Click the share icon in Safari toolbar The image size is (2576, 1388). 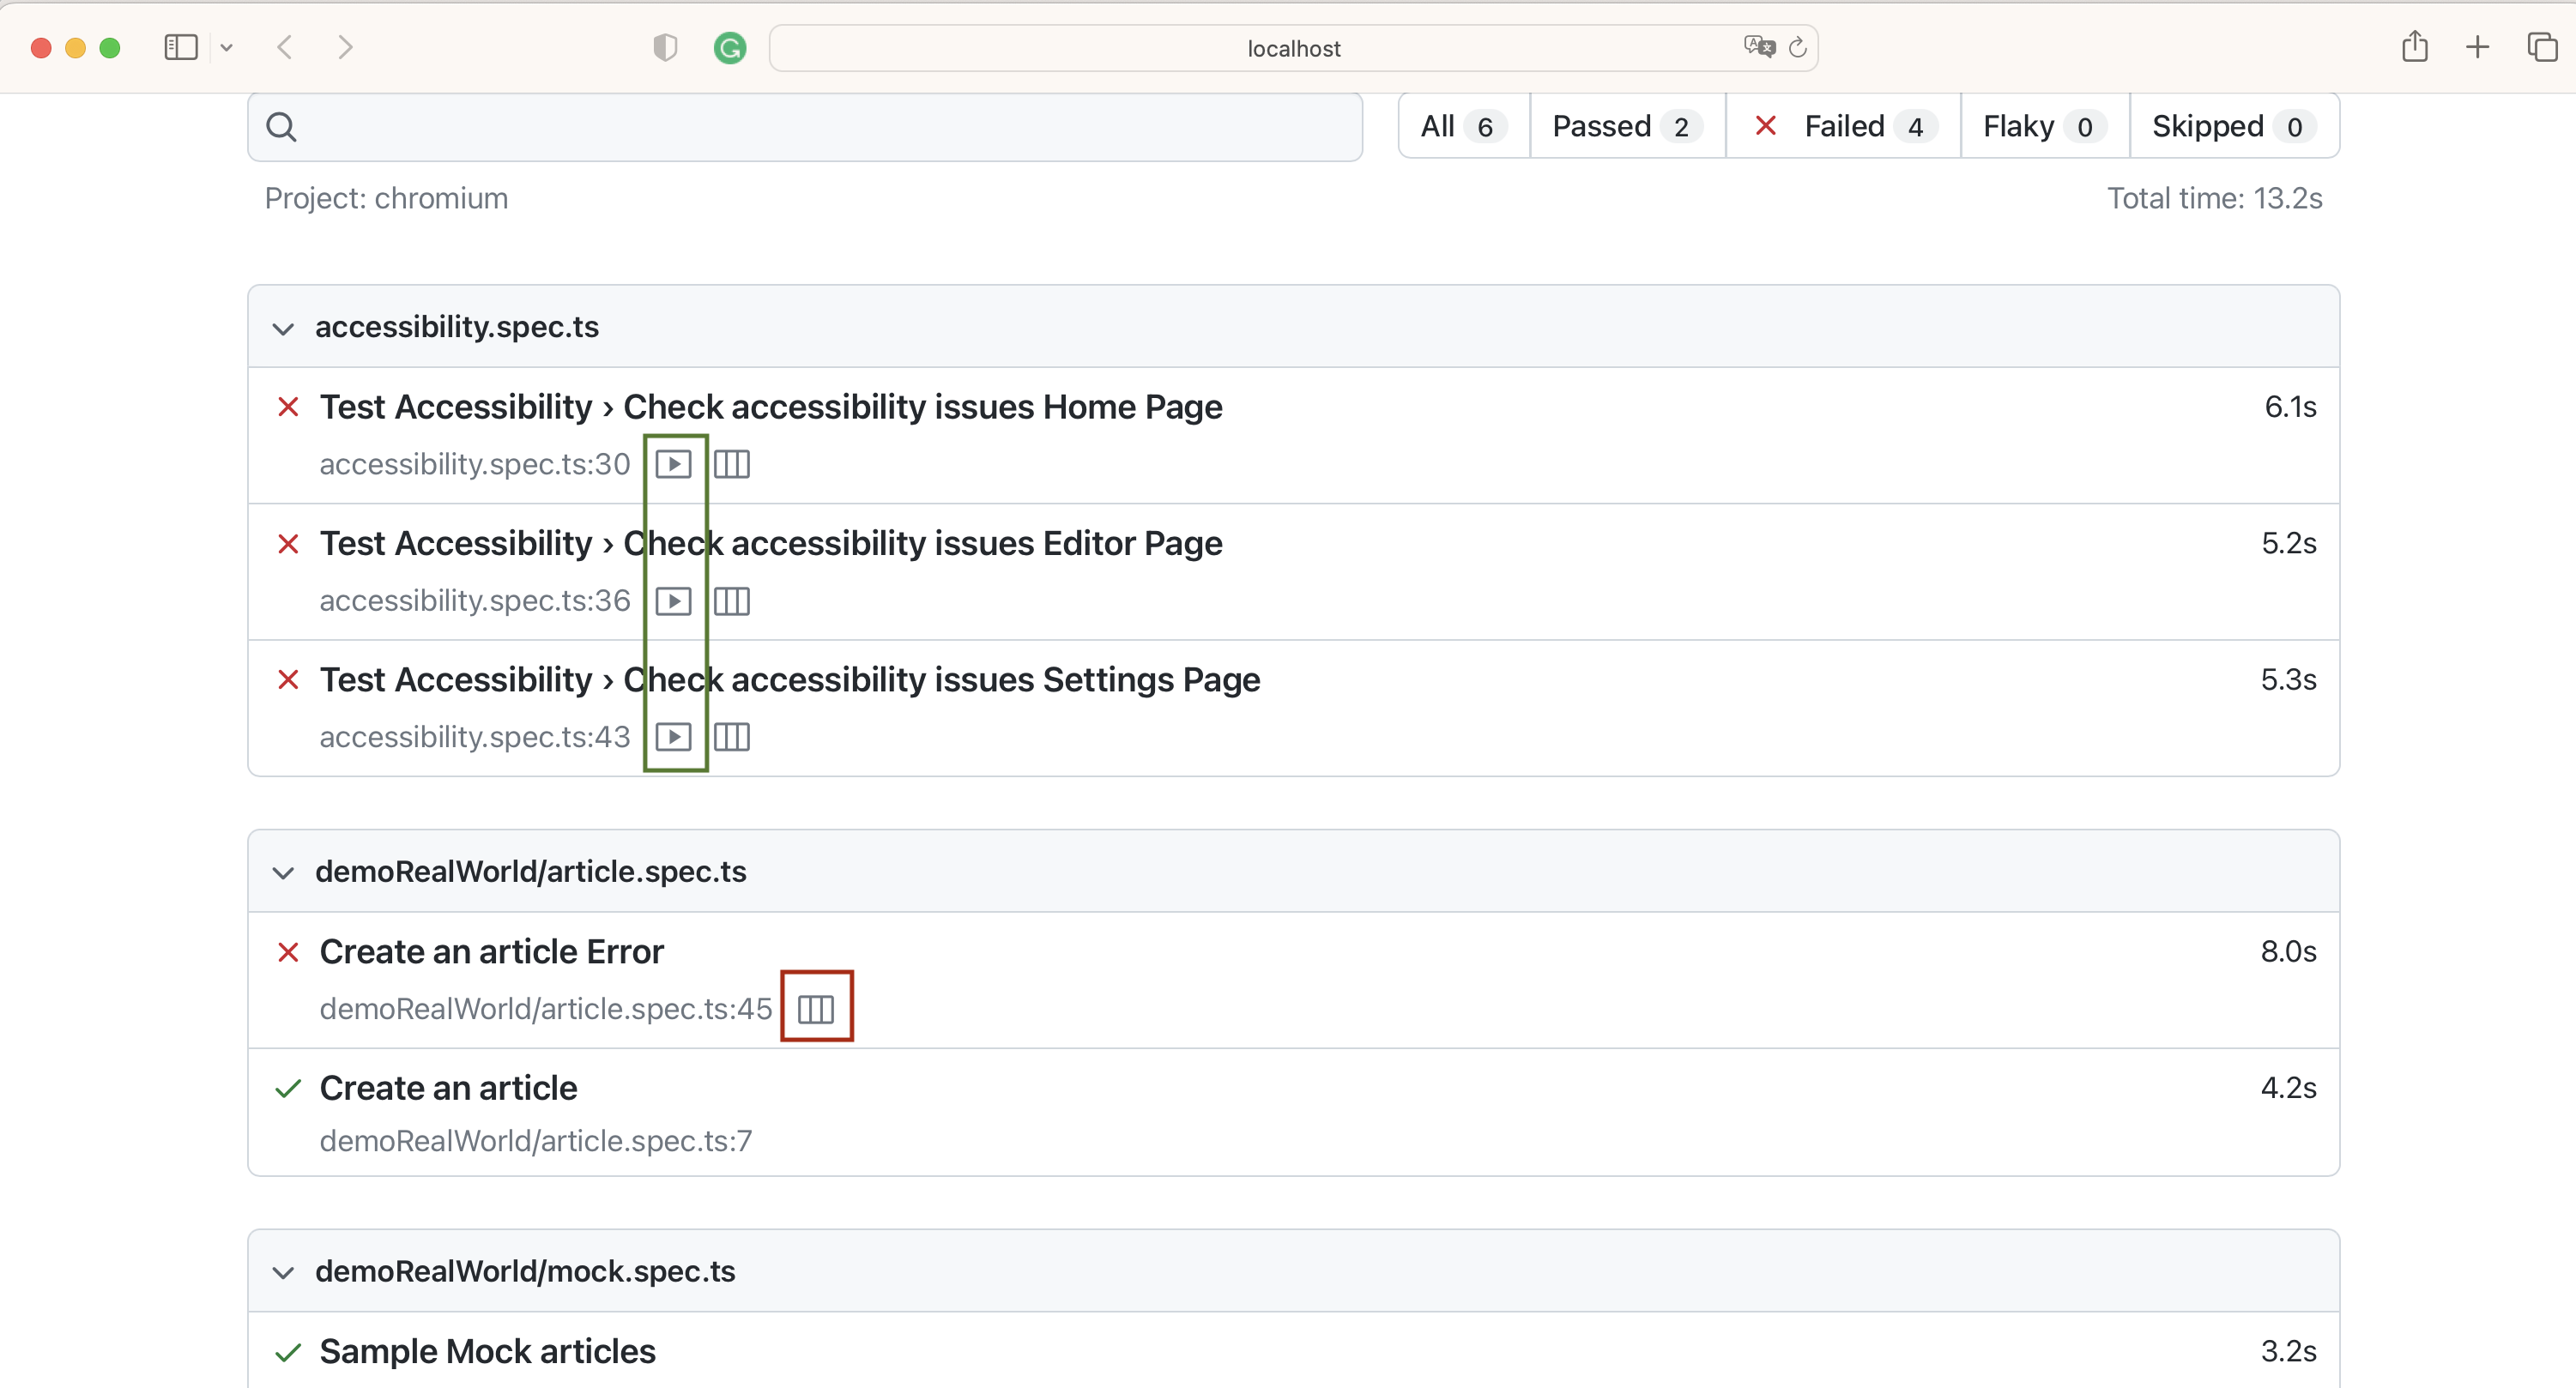(x=2415, y=46)
